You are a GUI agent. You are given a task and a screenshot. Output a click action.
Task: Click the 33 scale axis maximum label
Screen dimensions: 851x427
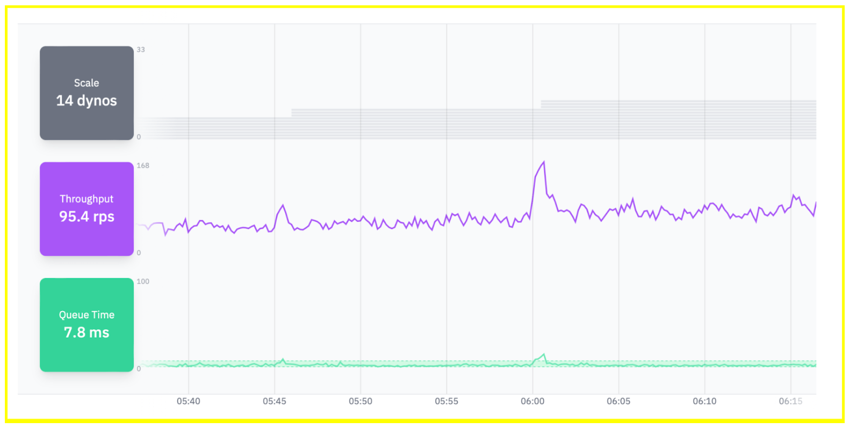141,49
